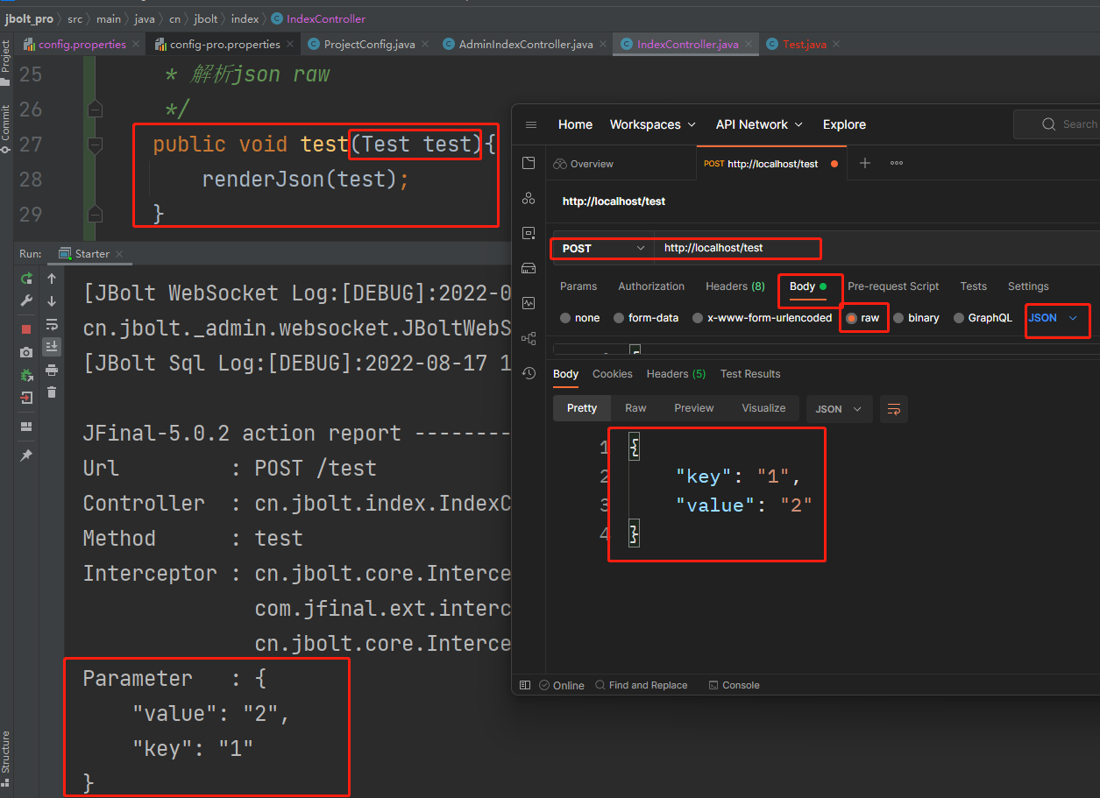Open the response JSON format dropdown
The height and width of the screenshot is (798, 1100).
(x=839, y=409)
